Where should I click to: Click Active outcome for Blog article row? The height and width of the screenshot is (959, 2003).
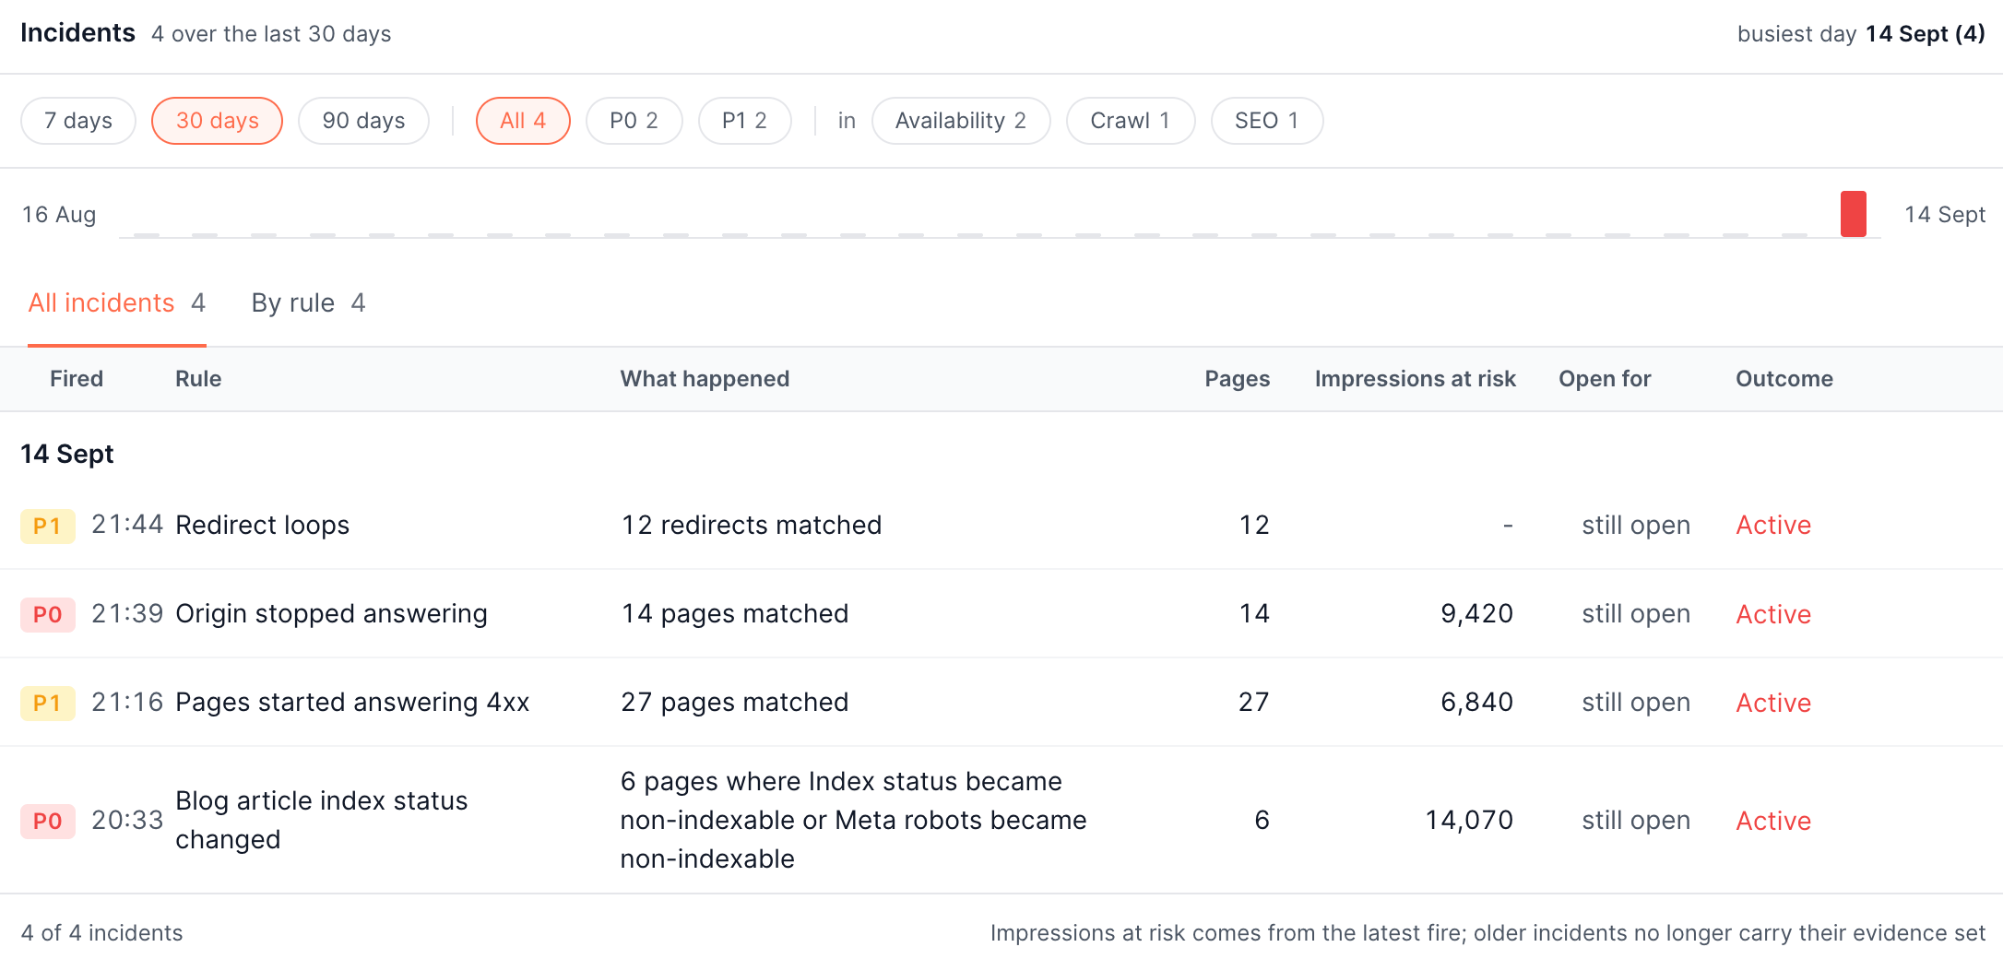pos(1773,820)
